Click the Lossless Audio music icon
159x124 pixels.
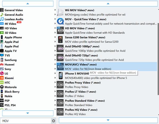2,19
